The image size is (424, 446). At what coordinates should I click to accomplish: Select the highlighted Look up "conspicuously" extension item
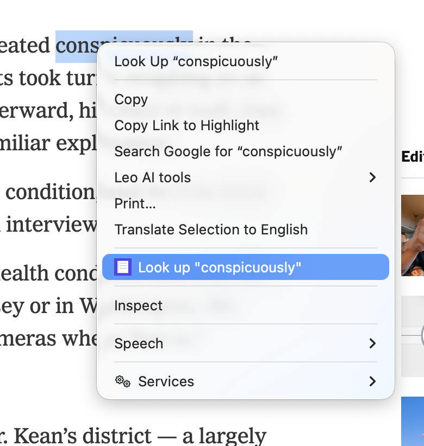246,267
